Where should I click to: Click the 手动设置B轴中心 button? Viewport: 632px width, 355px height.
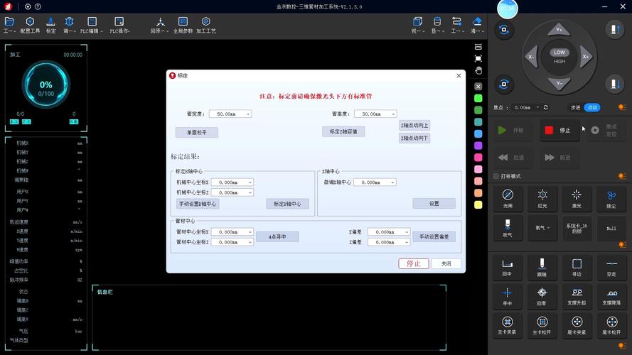198,204
